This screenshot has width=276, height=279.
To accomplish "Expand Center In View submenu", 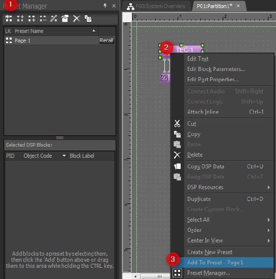I will (x=222, y=240).
